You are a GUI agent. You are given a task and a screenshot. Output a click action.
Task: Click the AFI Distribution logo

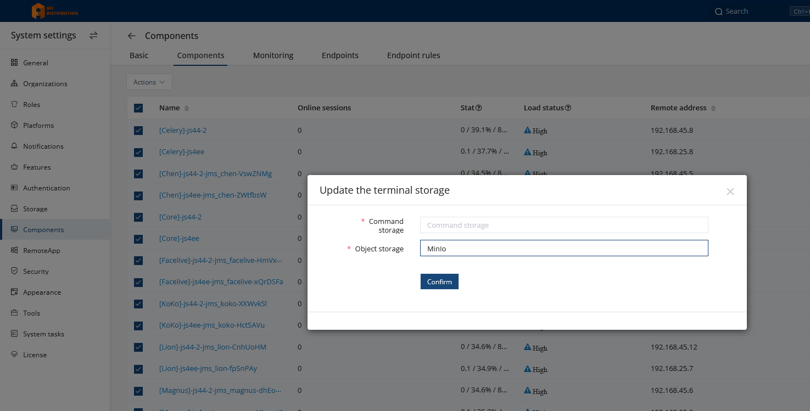(55, 11)
